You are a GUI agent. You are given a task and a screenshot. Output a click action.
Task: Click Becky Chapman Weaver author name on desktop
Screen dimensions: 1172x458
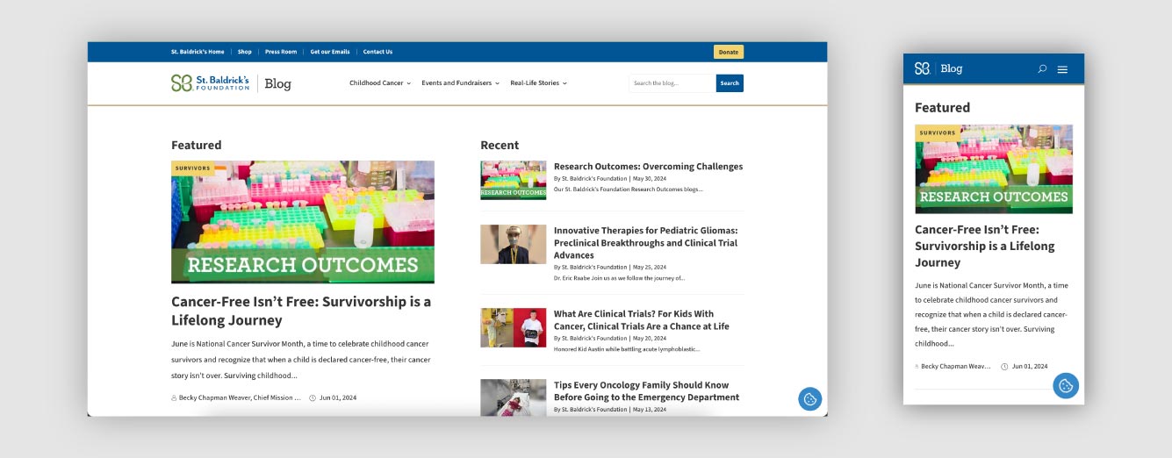240,397
